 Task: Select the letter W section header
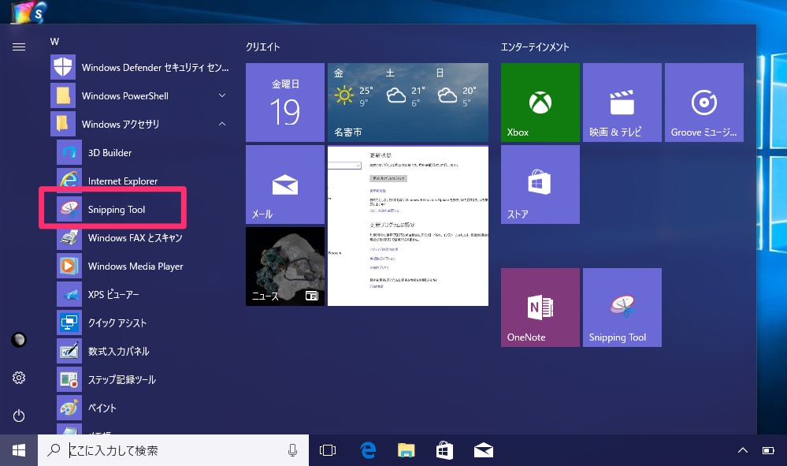[54, 42]
